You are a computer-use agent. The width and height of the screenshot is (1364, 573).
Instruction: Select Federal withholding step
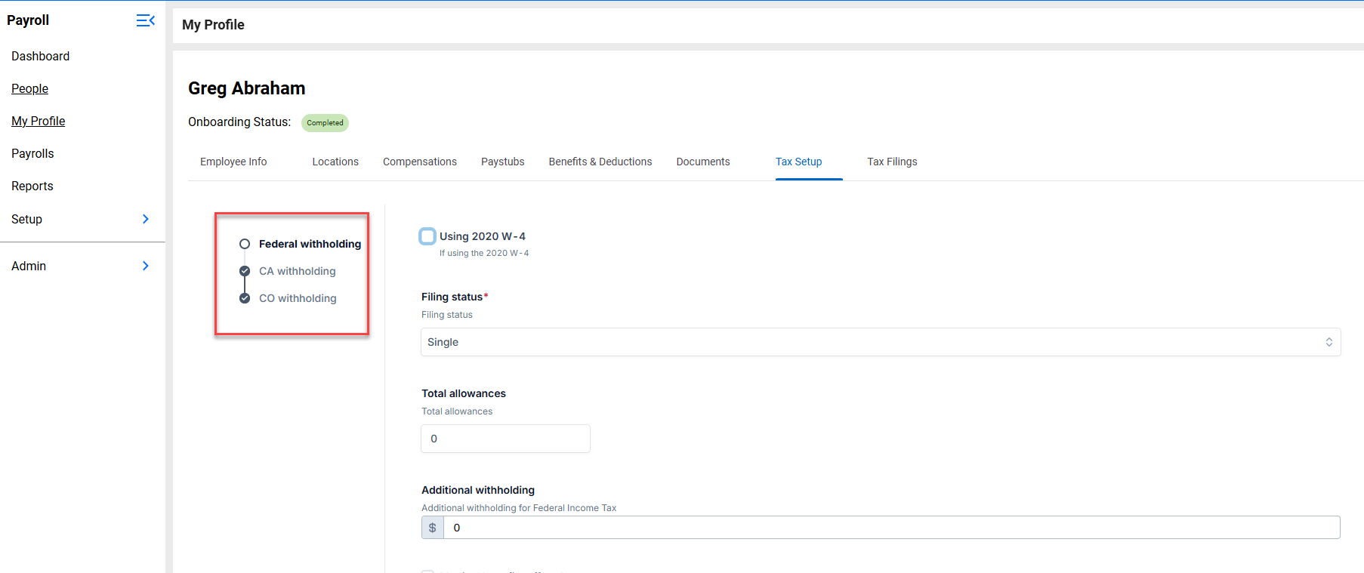point(310,244)
